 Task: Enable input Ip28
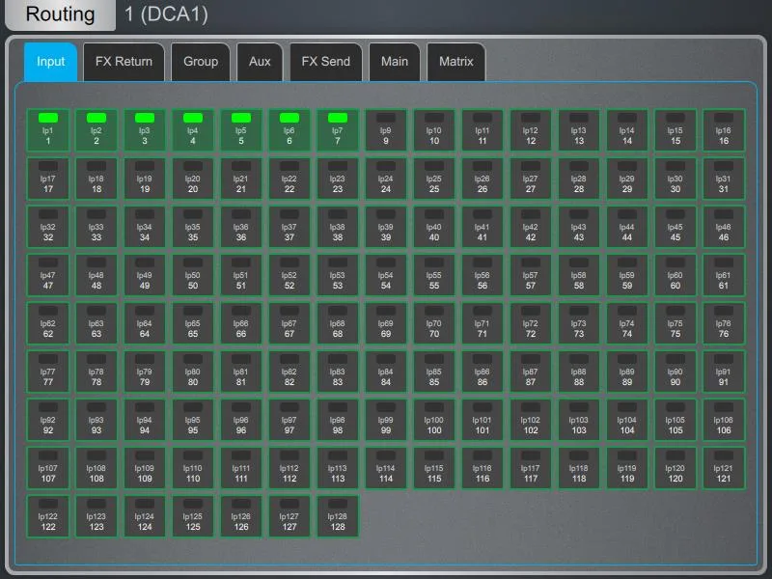point(578,179)
